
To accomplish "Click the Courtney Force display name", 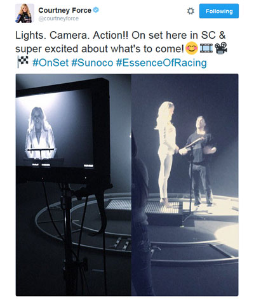I will point(65,10).
